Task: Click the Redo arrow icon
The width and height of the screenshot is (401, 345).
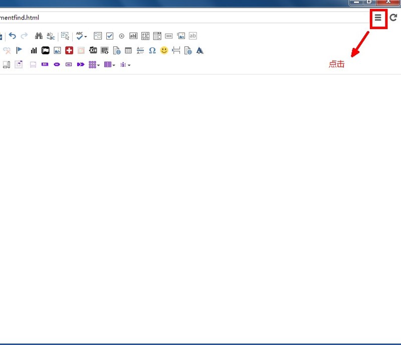Action: coord(24,36)
